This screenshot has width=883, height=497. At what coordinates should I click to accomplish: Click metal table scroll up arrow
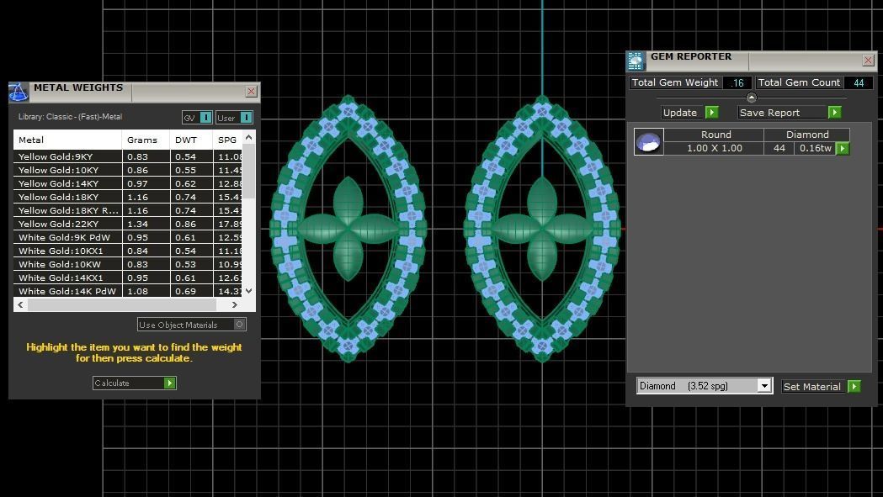coord(249,137)
